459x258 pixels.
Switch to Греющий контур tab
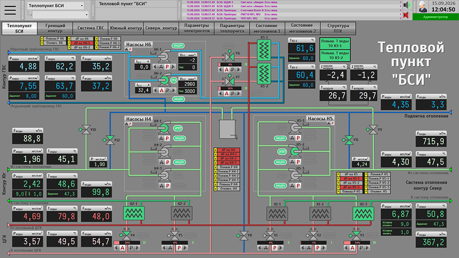pyautogui.click(x=55, y=28)
